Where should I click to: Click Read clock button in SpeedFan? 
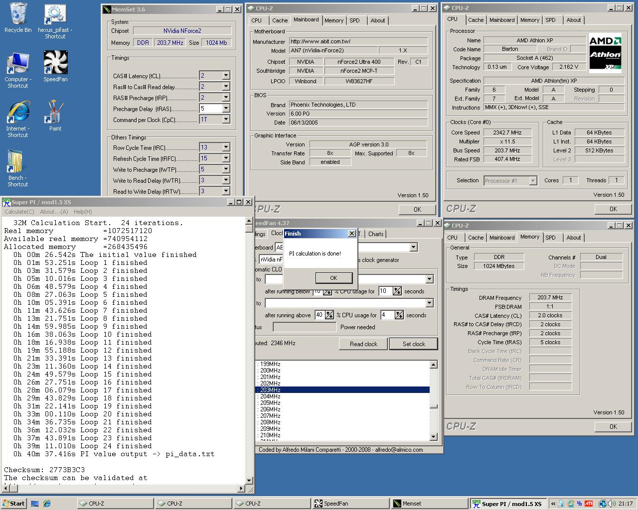(x=363, y=344)
